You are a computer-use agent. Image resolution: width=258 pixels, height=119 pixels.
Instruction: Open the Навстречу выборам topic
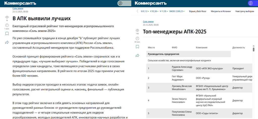[245, 11]
